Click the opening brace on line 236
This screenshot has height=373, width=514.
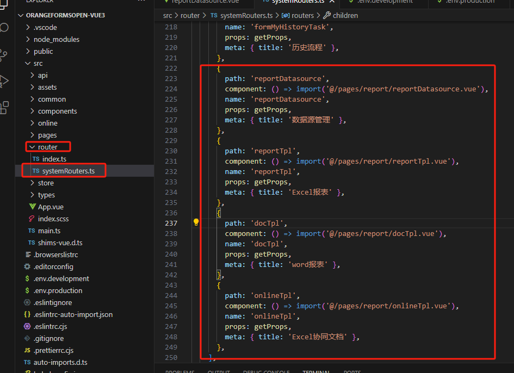click(219, 213)
